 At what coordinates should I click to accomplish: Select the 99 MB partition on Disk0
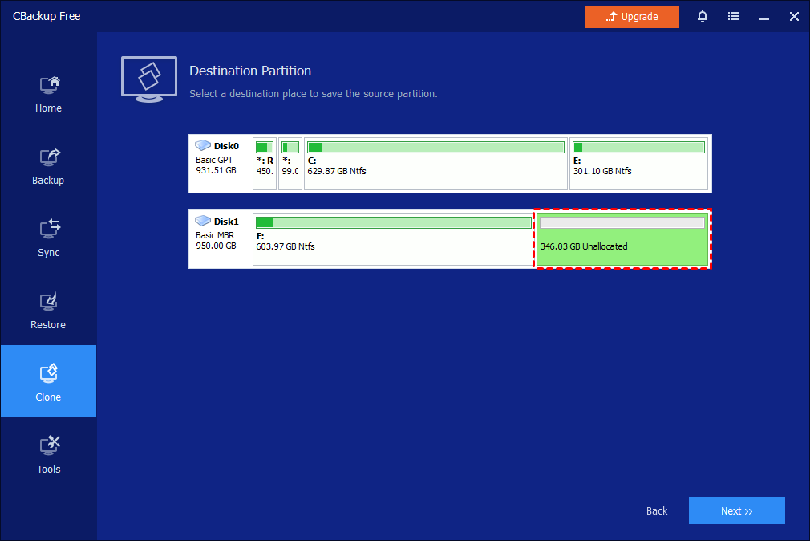[290, 164]
